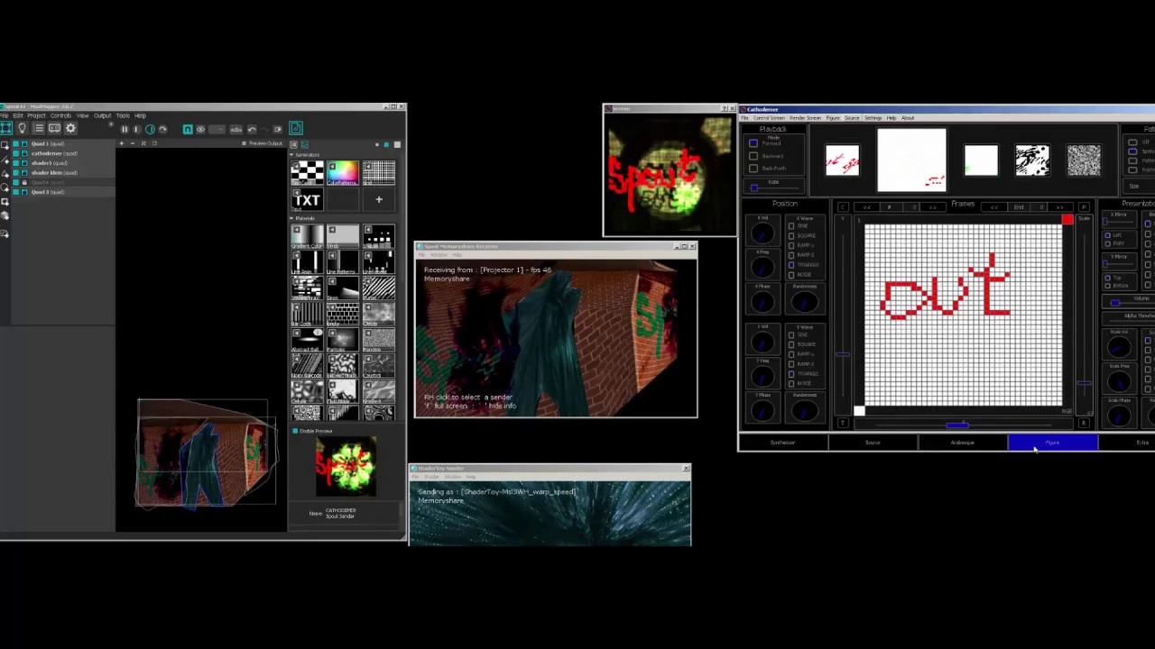Select the Color Patterns generator
This screenshot has height=649, width=1155.
point(342,173)
